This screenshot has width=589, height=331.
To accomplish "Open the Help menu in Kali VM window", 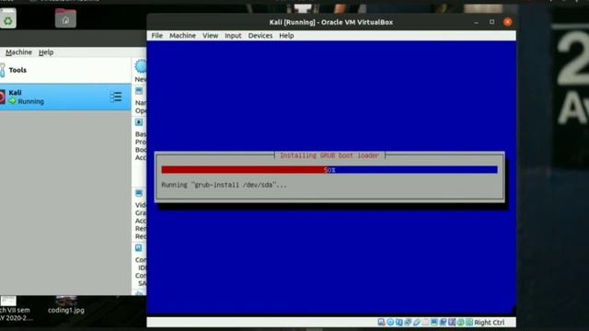I will (286, 36).
